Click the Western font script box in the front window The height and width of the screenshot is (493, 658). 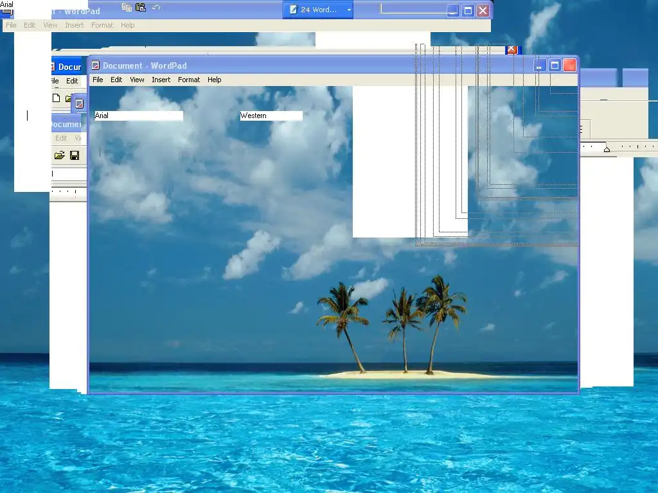coord(271,116)
